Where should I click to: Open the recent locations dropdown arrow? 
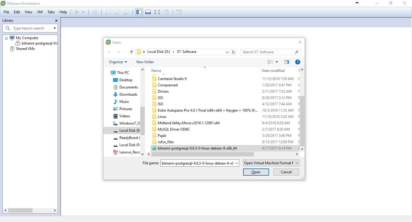125,52
